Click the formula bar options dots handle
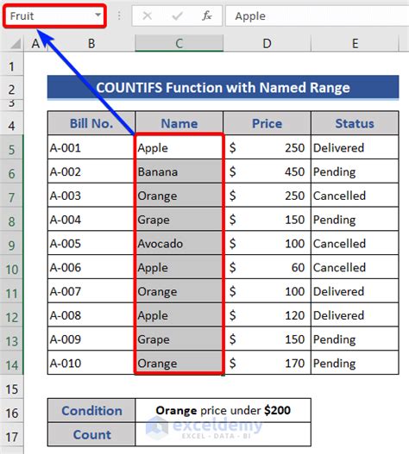Screen dimensions: 409x454 tap(119, 16)
